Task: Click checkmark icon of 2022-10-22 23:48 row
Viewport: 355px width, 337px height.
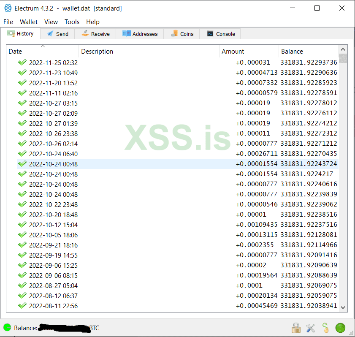Action: pyautogui.click(x=22, y=204)
